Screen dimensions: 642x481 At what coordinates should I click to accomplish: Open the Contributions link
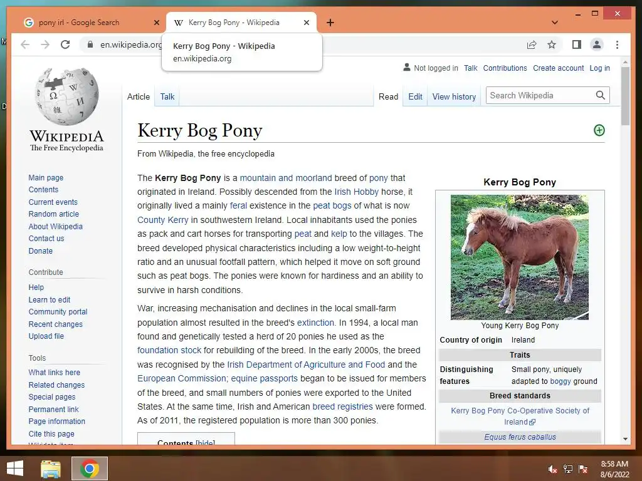505,68
